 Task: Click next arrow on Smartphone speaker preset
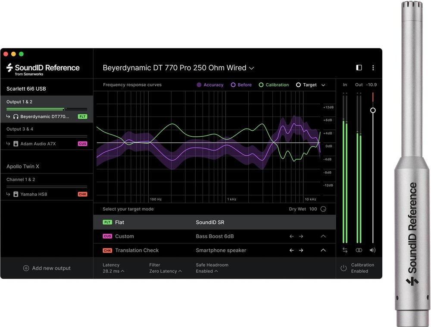click(x=301, y=250)
